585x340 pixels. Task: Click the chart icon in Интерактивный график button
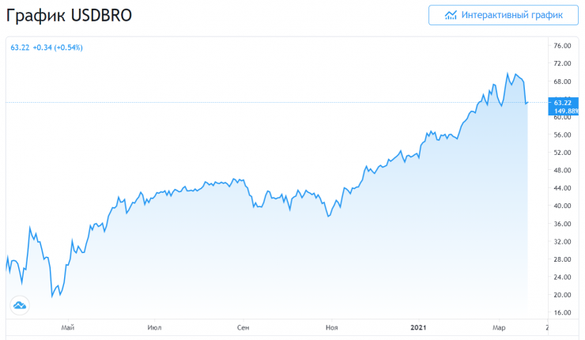[x=451, y=15]
